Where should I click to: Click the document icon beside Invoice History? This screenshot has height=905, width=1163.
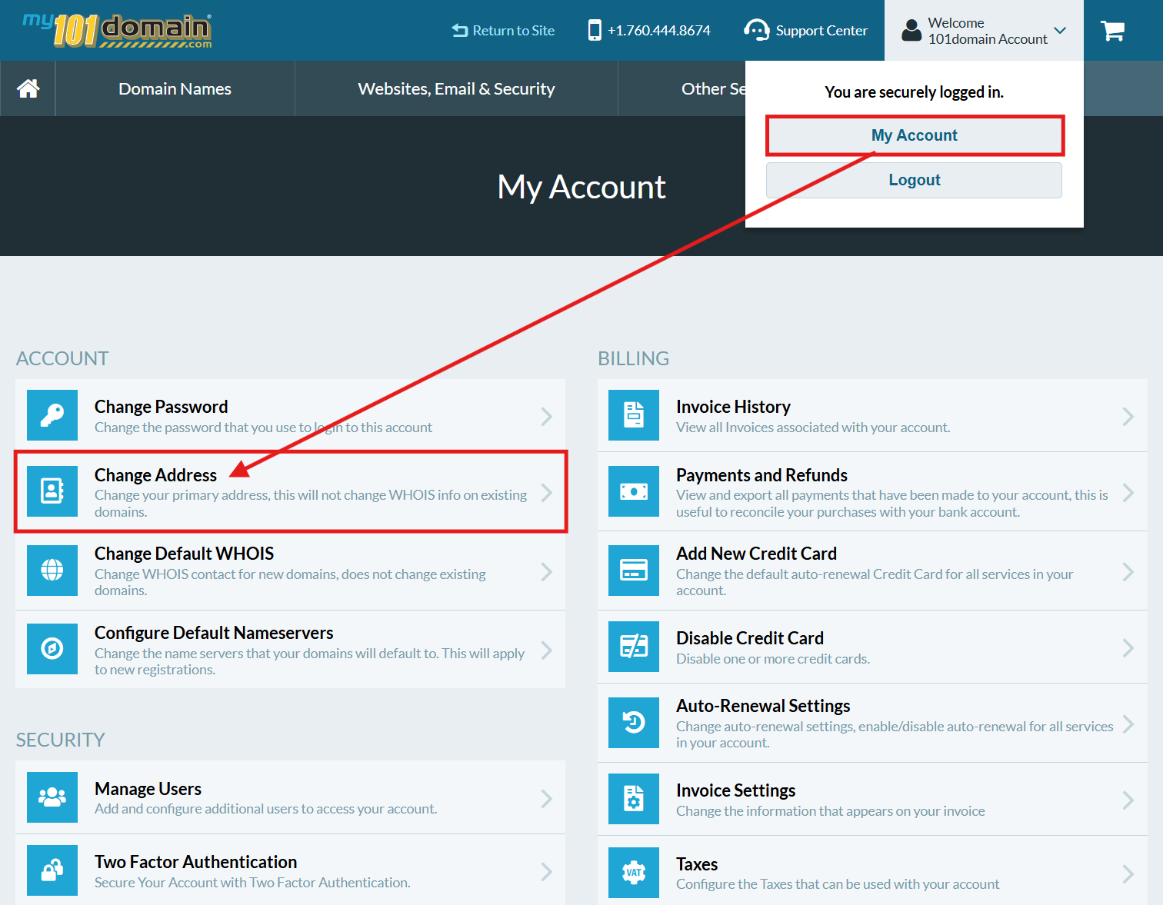click(x=633, y=415)
